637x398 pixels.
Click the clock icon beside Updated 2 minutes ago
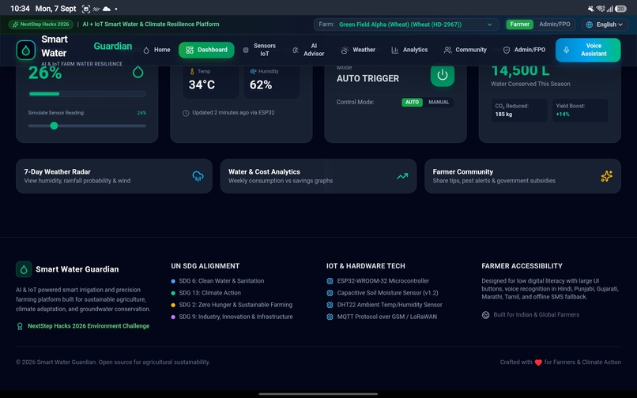coord(186,113)
